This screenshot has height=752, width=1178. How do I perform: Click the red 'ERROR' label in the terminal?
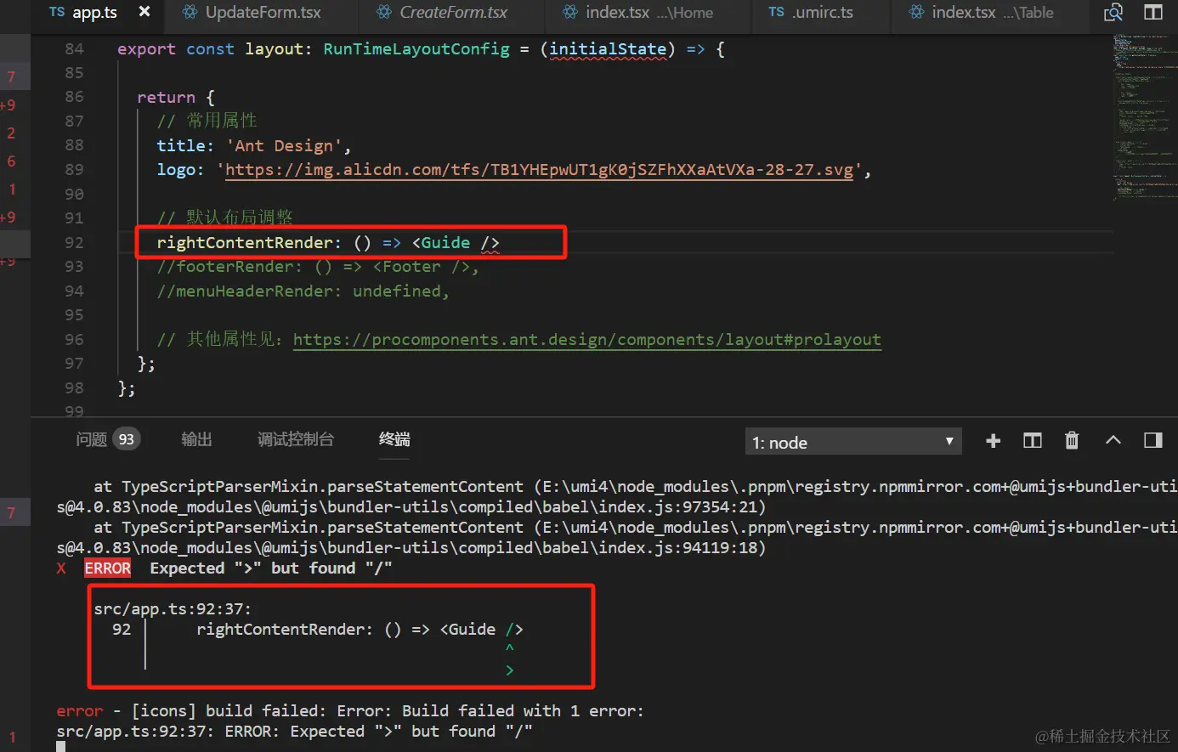pyautogui.click(x=108, y=568)
